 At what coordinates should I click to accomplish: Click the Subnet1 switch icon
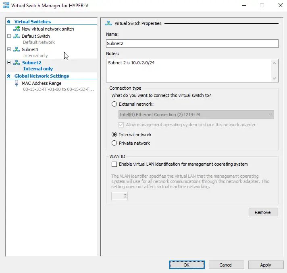[17, 49]
